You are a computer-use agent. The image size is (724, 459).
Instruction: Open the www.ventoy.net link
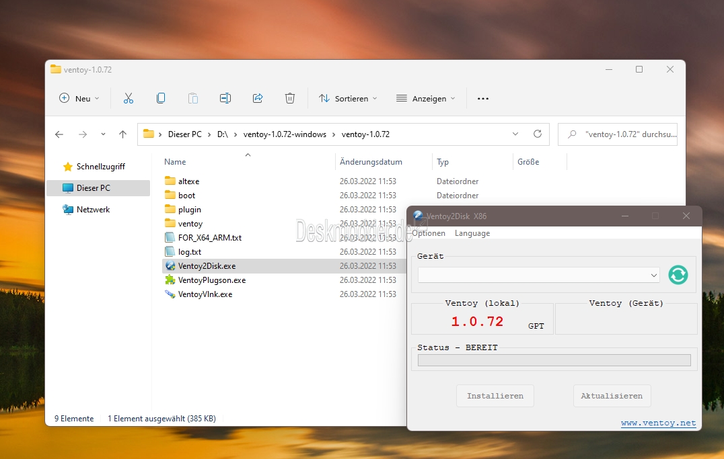[659, 423]
